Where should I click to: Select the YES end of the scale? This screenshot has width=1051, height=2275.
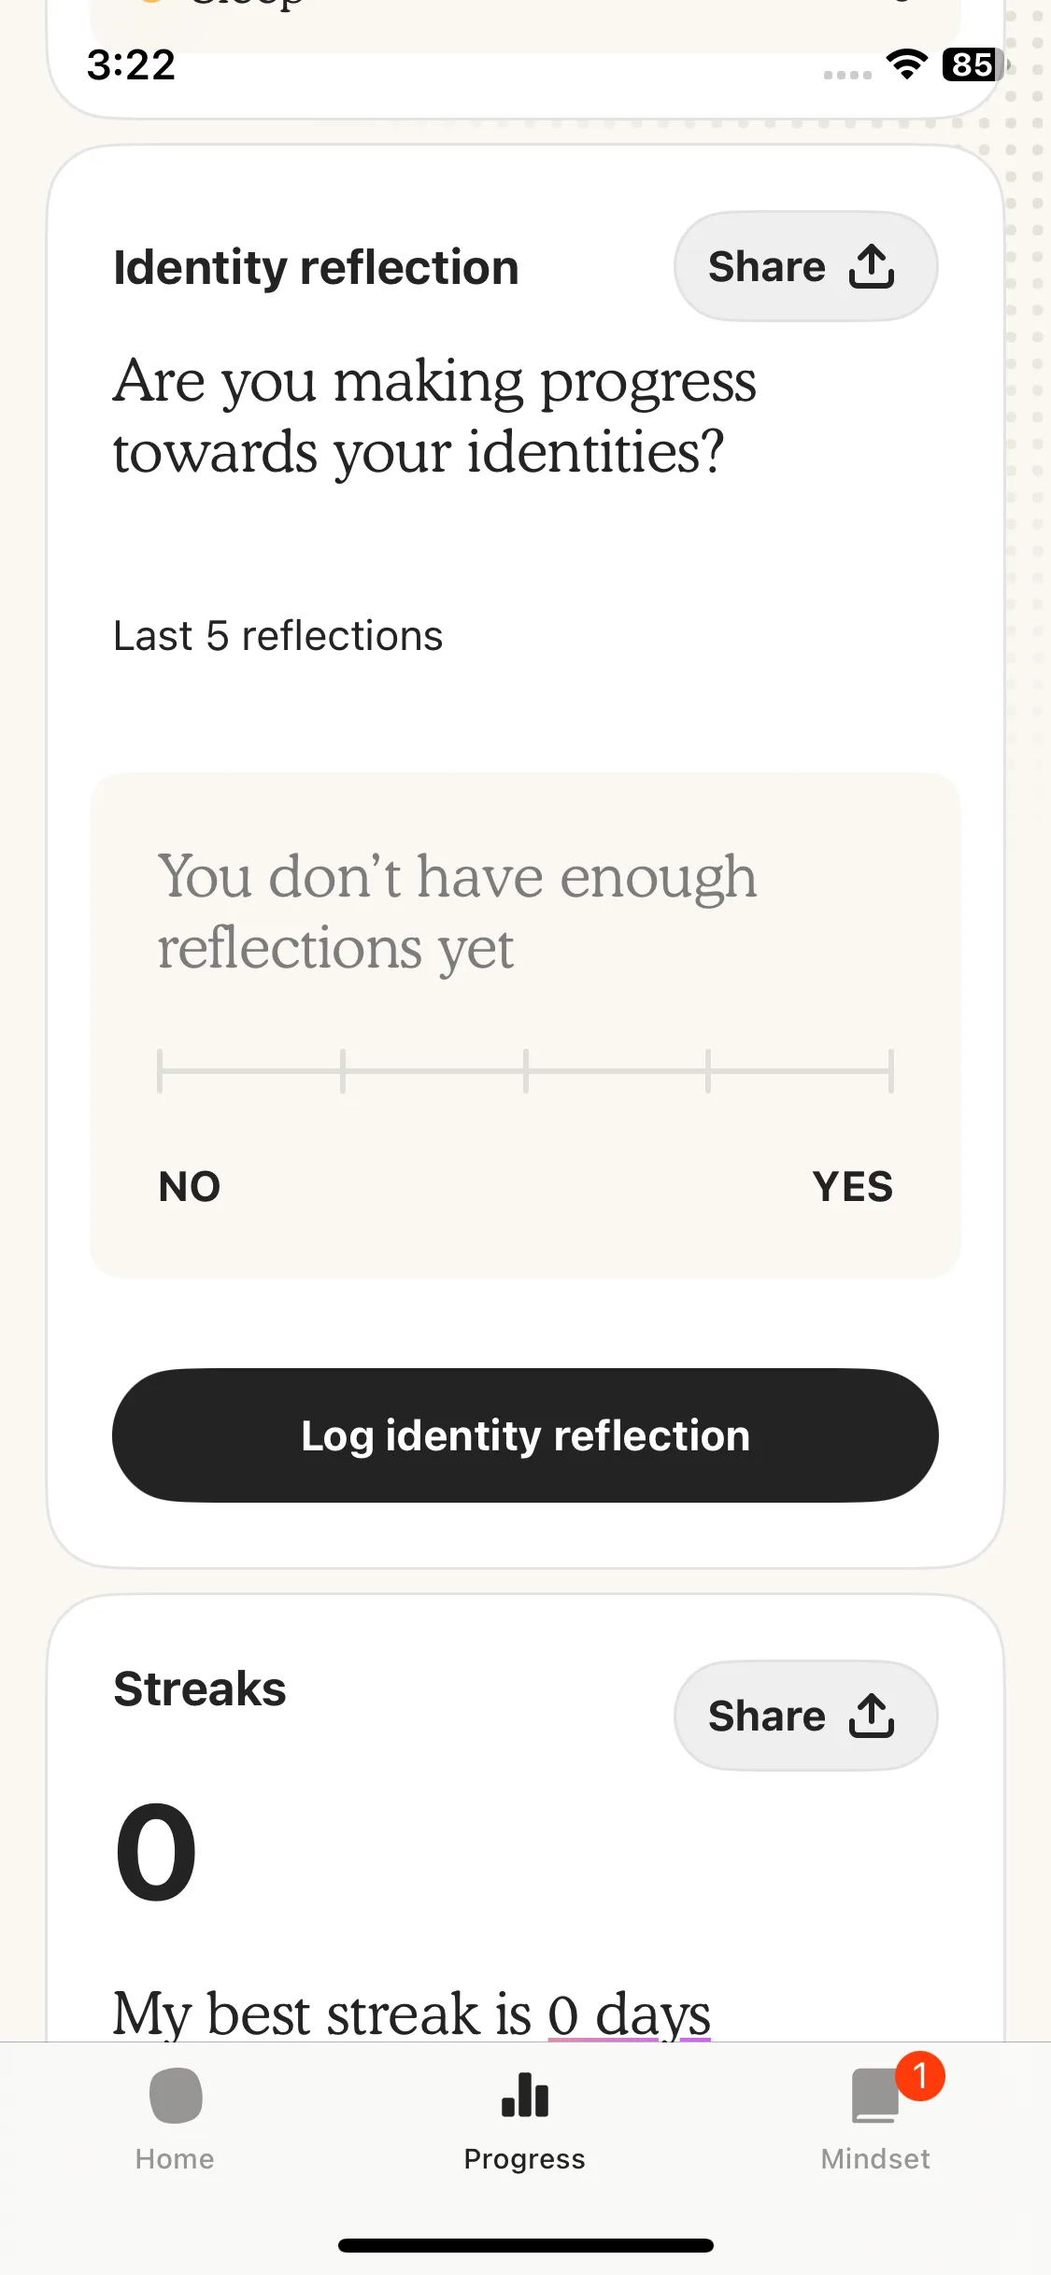tap(852, 1187)
